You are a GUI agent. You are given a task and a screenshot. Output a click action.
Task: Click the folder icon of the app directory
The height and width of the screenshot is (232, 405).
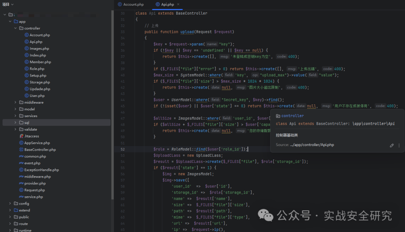click(16, 21)
